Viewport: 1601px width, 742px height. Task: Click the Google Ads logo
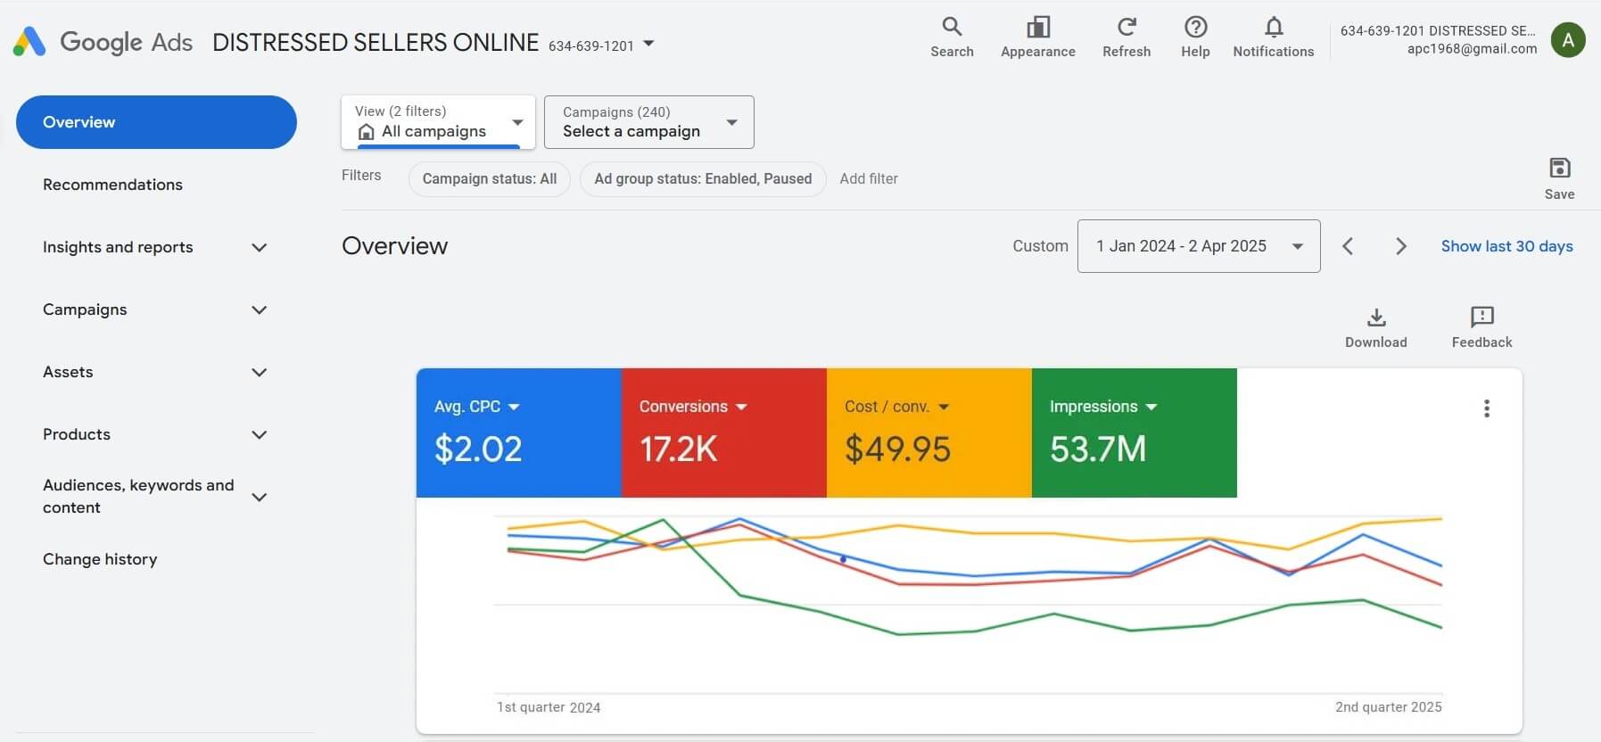pos(103,42)
